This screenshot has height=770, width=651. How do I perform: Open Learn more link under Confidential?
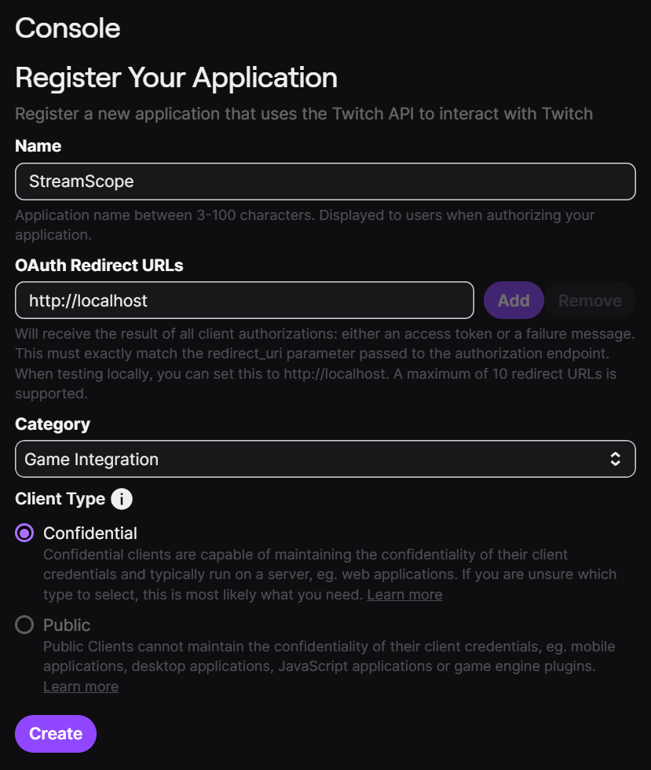tap(404, 595)
